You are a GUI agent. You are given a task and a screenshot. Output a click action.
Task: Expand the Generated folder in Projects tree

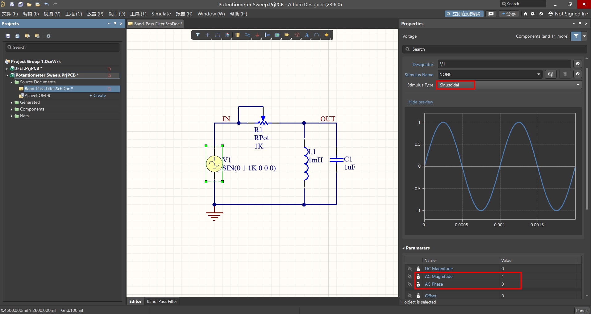point(12,103)
